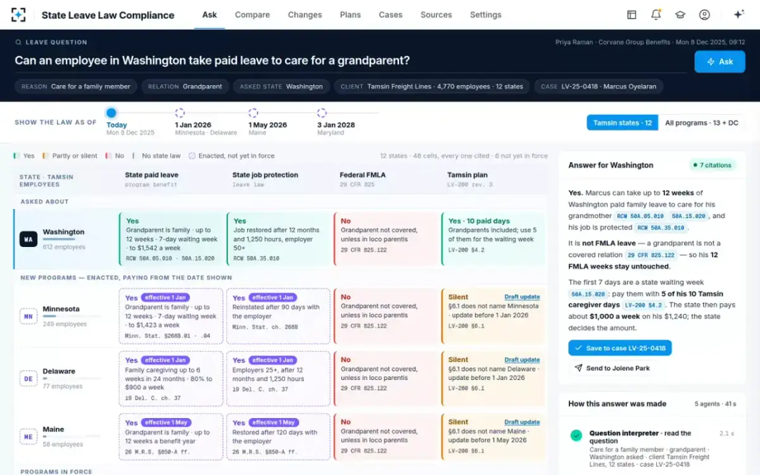Screen dimensions: 760x475
Task: Switch to the Ask tab
Action: 210,15
